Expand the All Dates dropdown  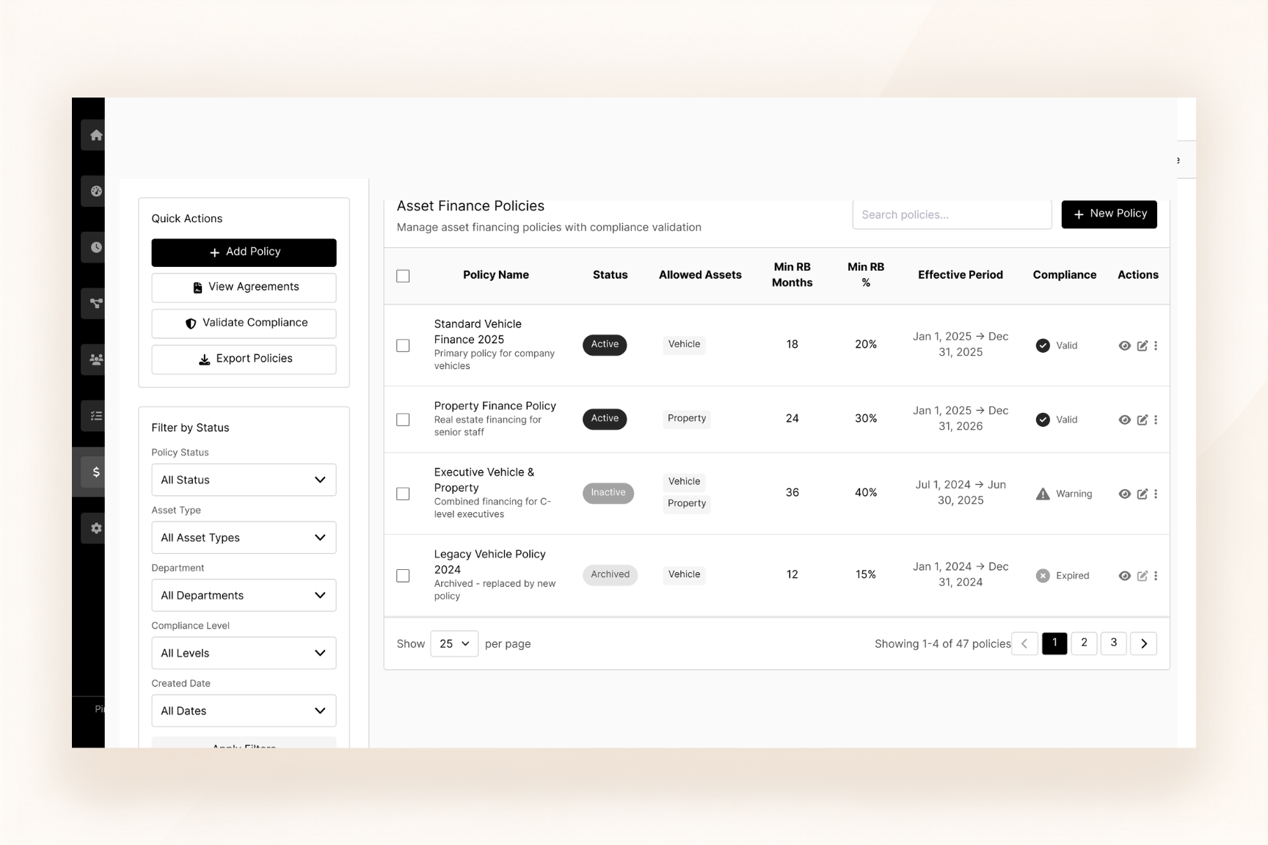tap(244, 711)
